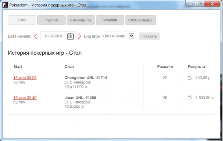The image size is (223, 141).
Task: Open the calendar date picker icon
Action: pos(70,36)
